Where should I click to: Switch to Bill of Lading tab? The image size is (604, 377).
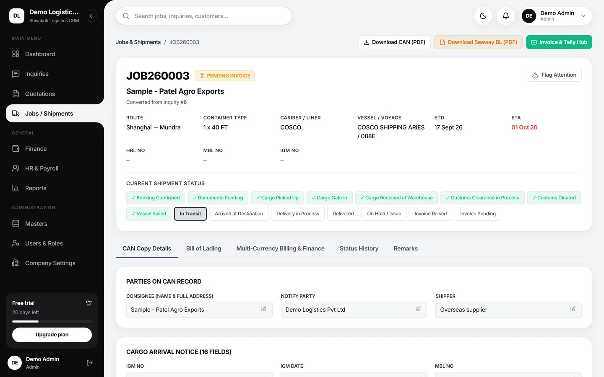[x=204, y=248]
